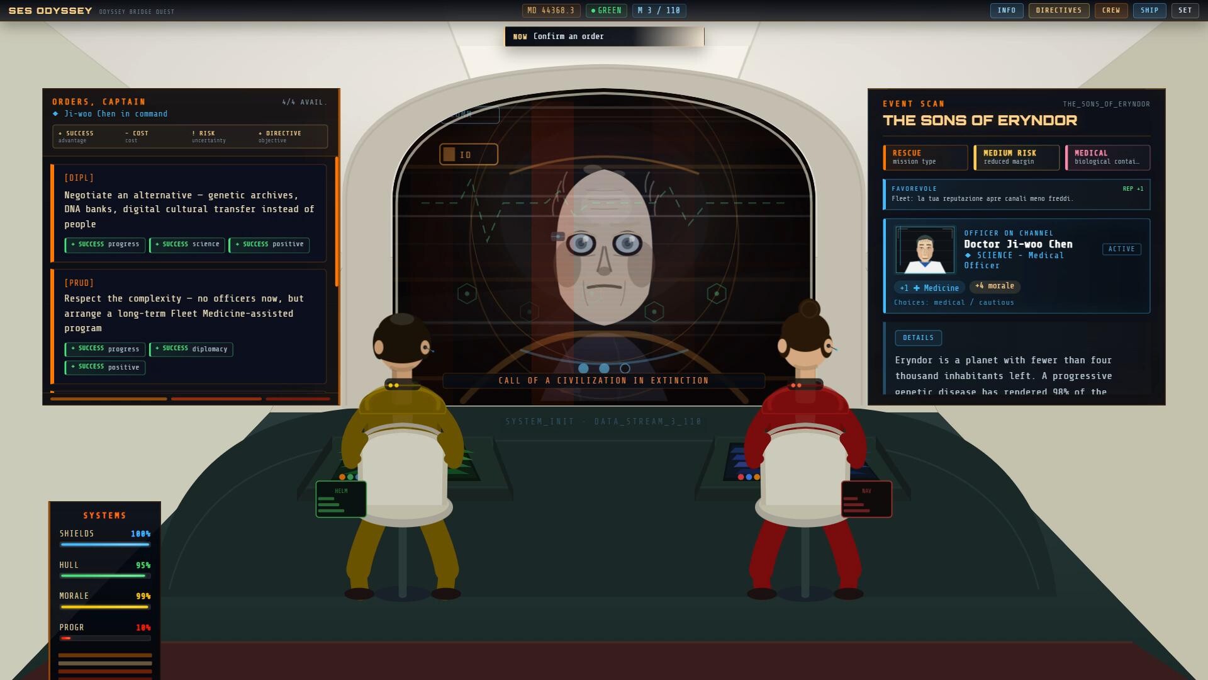Screen dimensions: 1208x680
Task: Toggle the ACTIVE officer status badge
Action: click(x=1122, y=249)
